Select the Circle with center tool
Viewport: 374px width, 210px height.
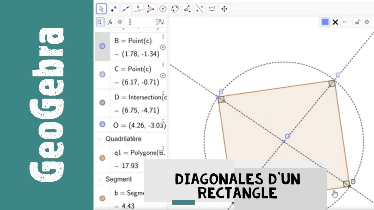click(x=163, y=9)
